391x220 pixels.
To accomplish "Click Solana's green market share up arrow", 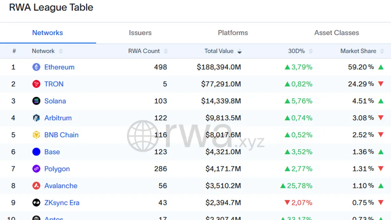I will pyautogui.click(x=381, y=101).
